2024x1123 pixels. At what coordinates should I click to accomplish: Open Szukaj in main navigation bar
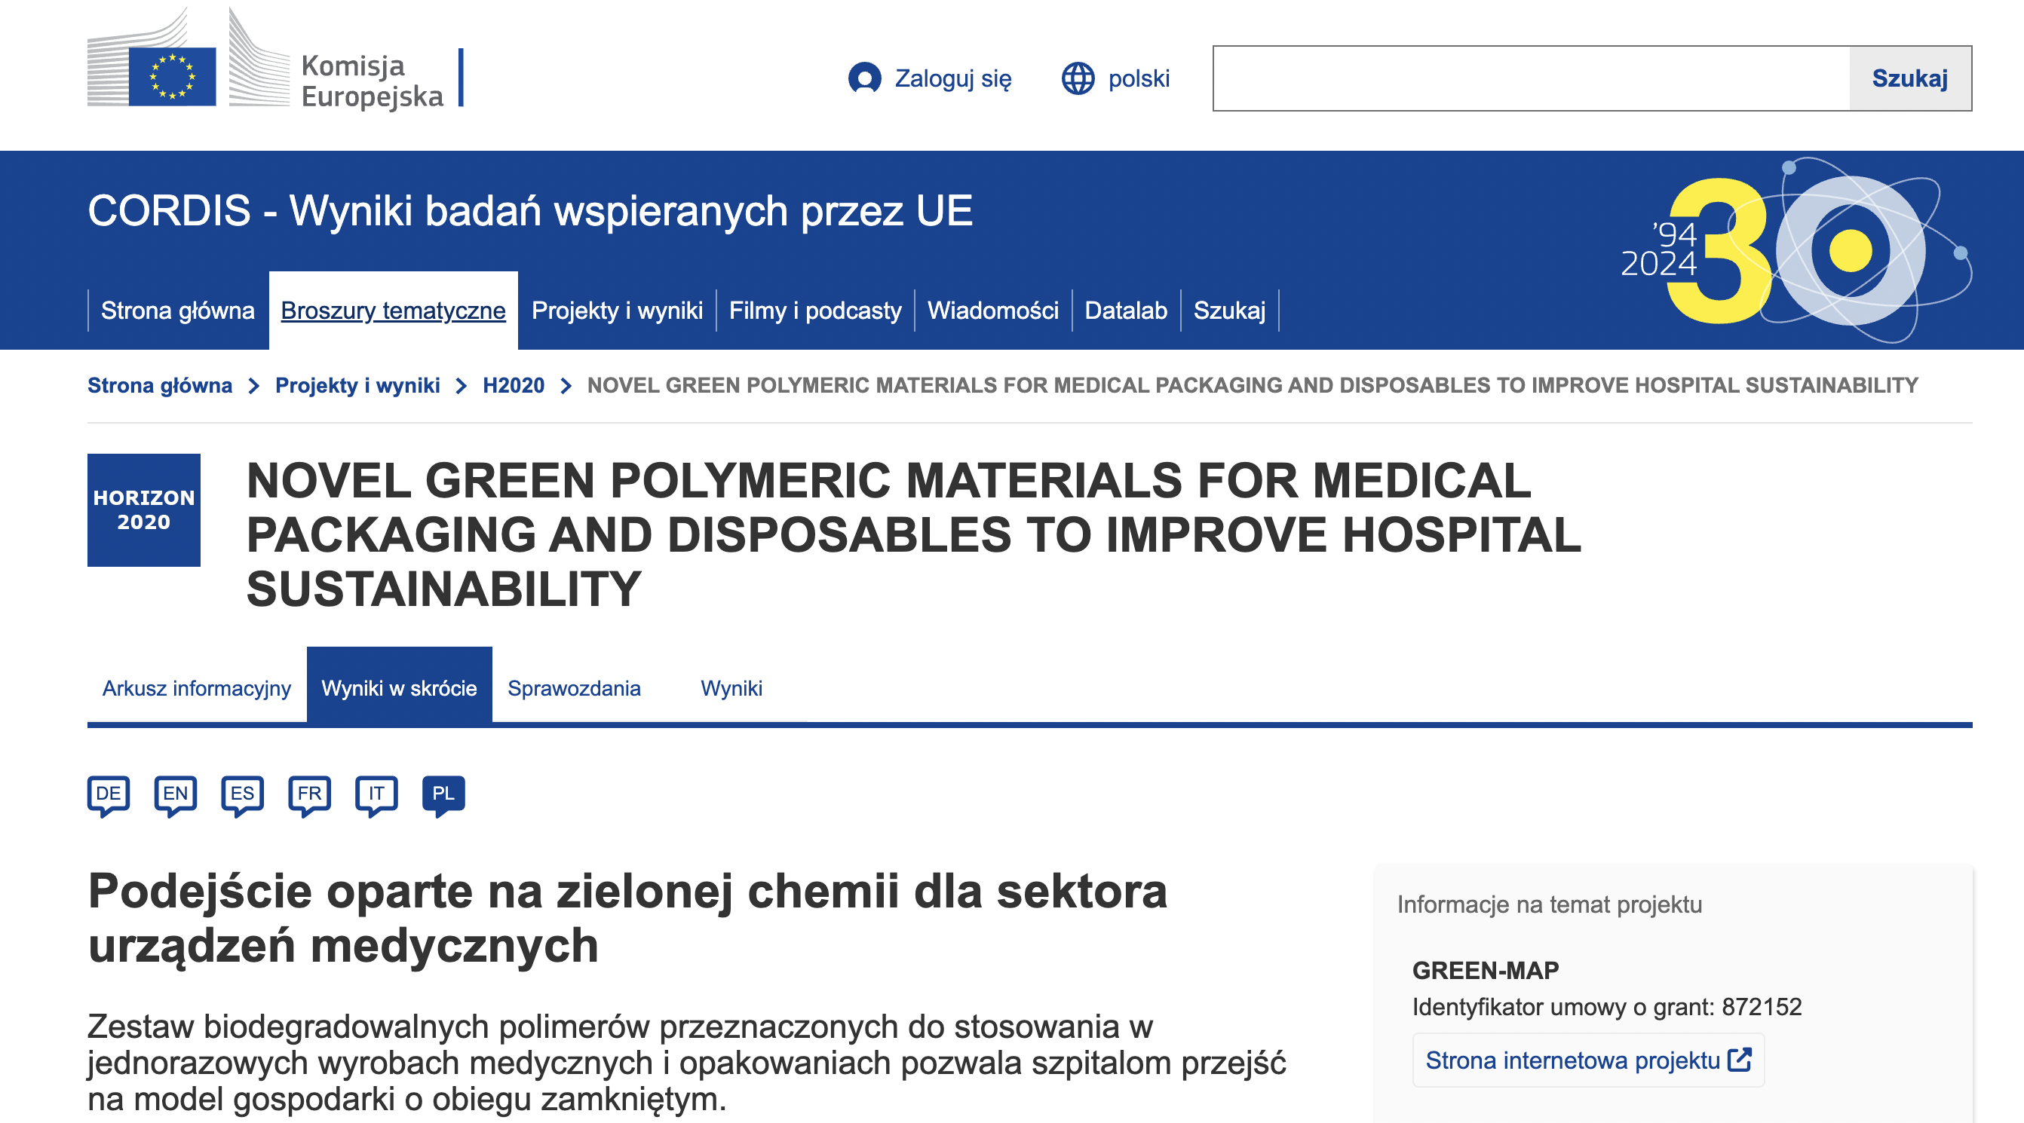point(1230,311)
